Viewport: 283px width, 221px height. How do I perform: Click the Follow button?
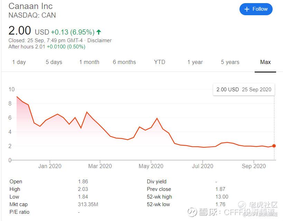(256, 9)
